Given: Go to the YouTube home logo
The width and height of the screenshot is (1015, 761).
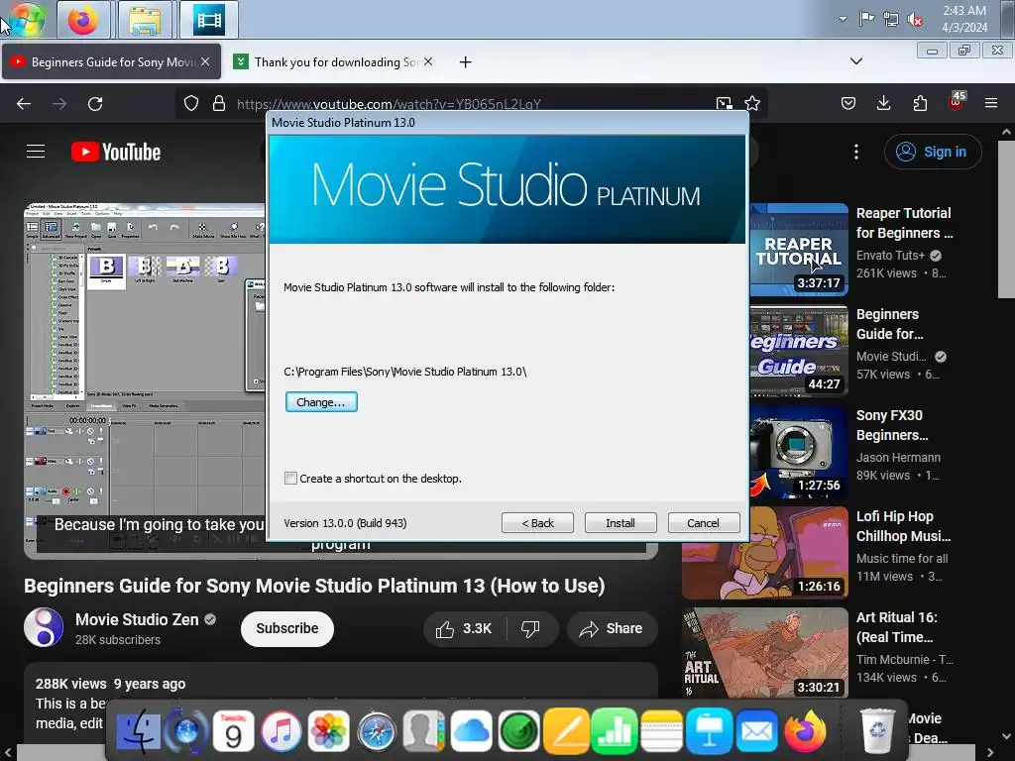Looking at the screenshot, I should (116, 152).
